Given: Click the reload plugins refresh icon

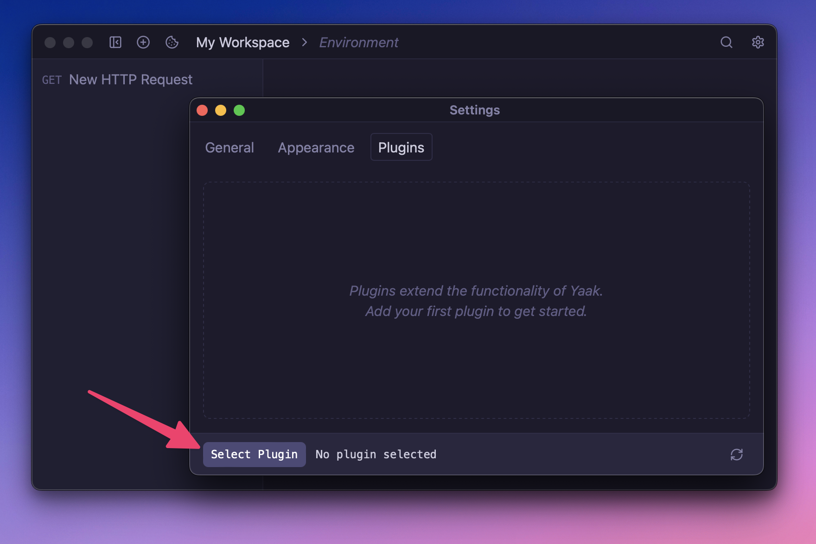Looking at the screenshot, I should point(736,455).
